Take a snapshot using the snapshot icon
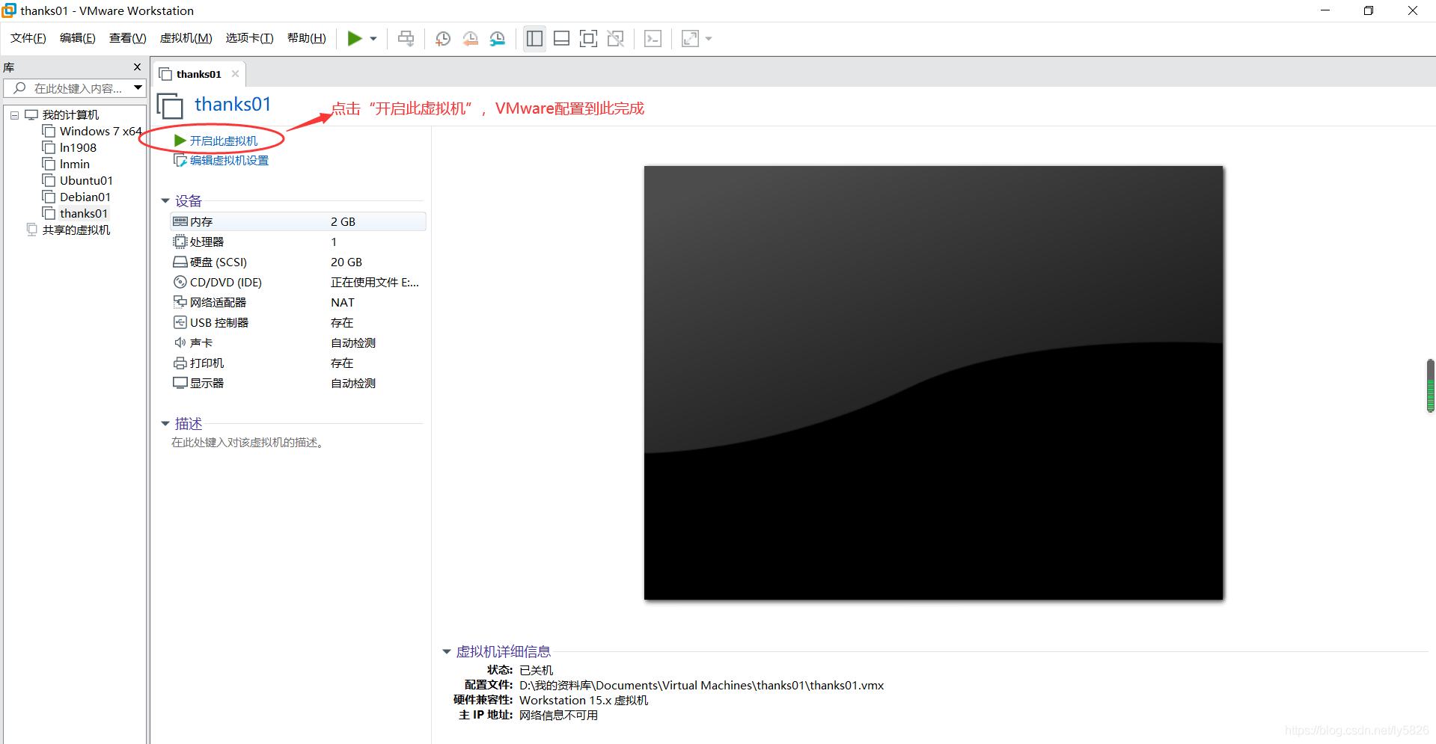Image resolution: width=1436 pixels, height=744 pixels. click(x=443, y=39)
